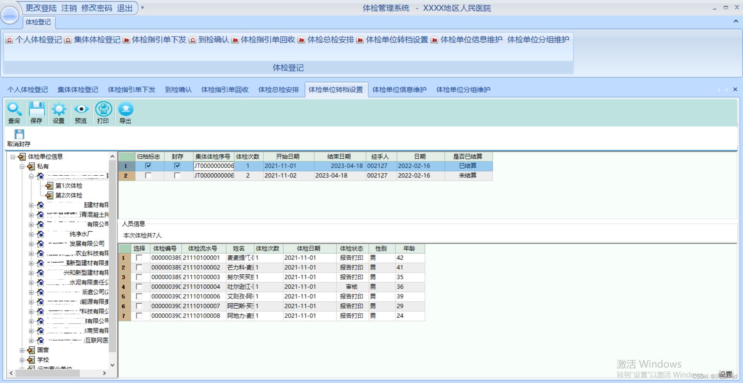Click the 查询 search icon
Screen dimensions: 743x383
click(14, 109)
